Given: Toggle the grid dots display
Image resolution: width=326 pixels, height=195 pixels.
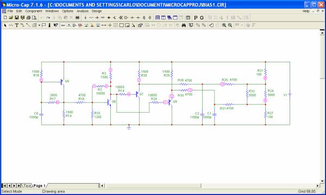Looking at the screenshot, I should [x=116, y=25].
